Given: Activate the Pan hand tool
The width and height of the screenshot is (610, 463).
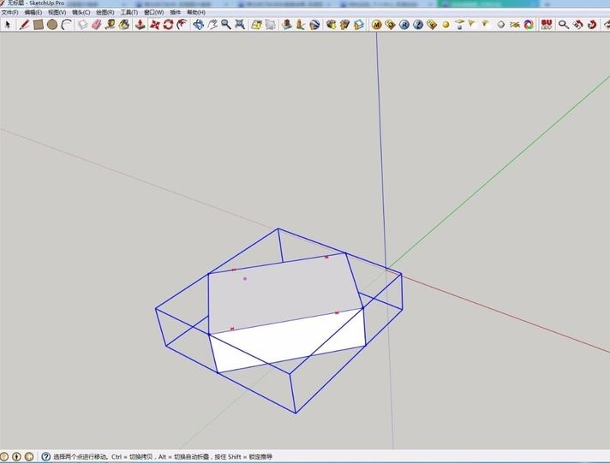Looking at the screenshot, I should click(x=212, y=25).
